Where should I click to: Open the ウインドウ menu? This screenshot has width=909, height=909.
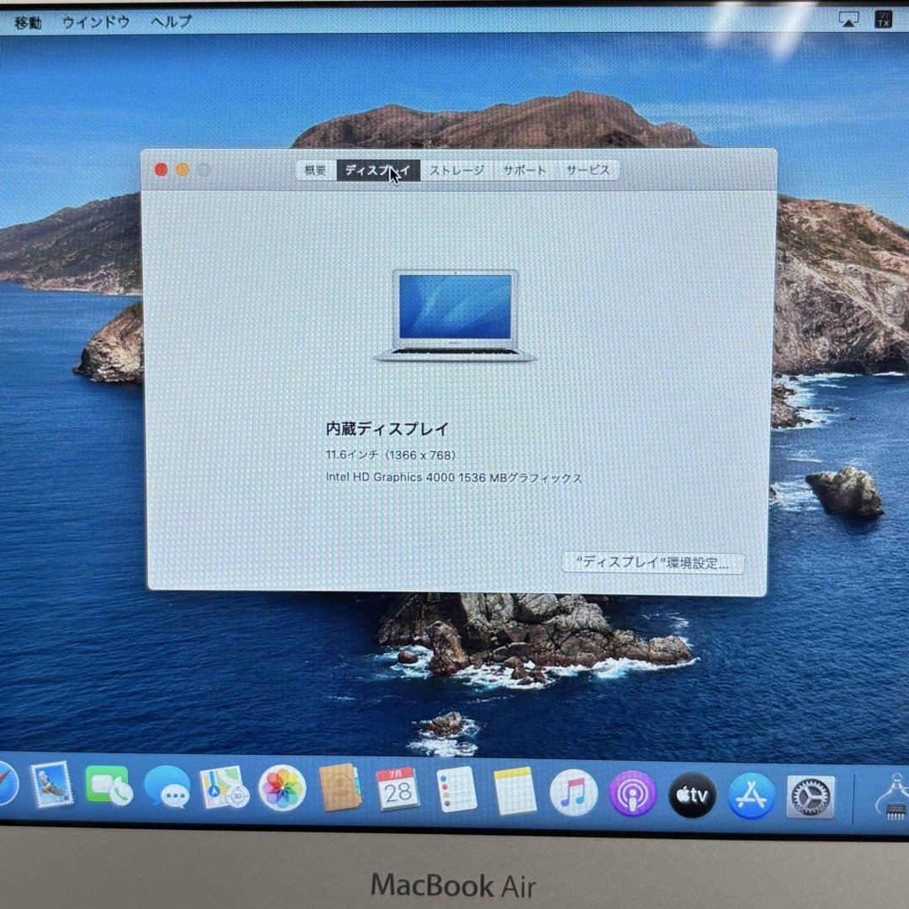point(96,22)
